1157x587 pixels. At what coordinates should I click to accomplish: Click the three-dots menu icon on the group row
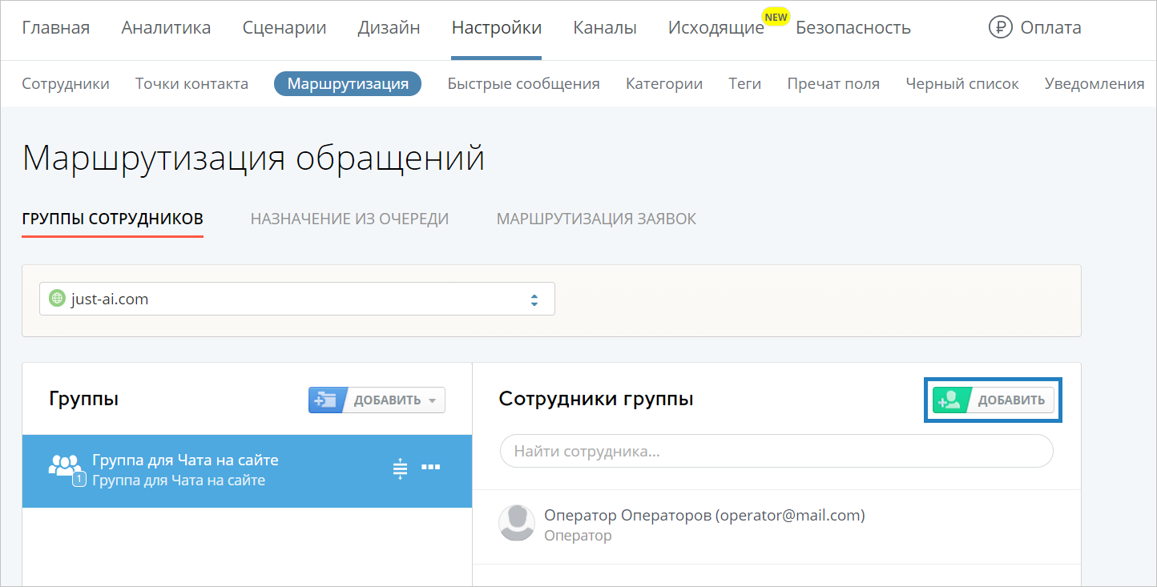point(430,468)
